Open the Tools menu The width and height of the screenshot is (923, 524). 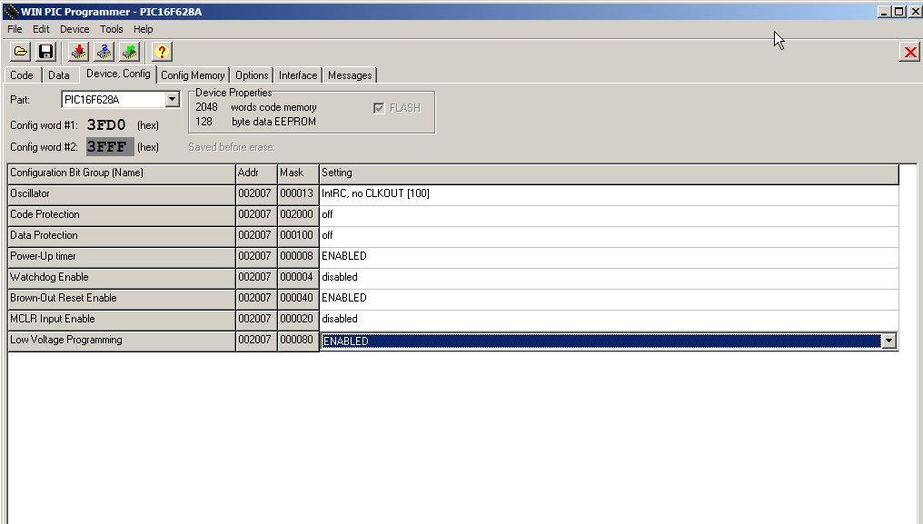point(111,29)
